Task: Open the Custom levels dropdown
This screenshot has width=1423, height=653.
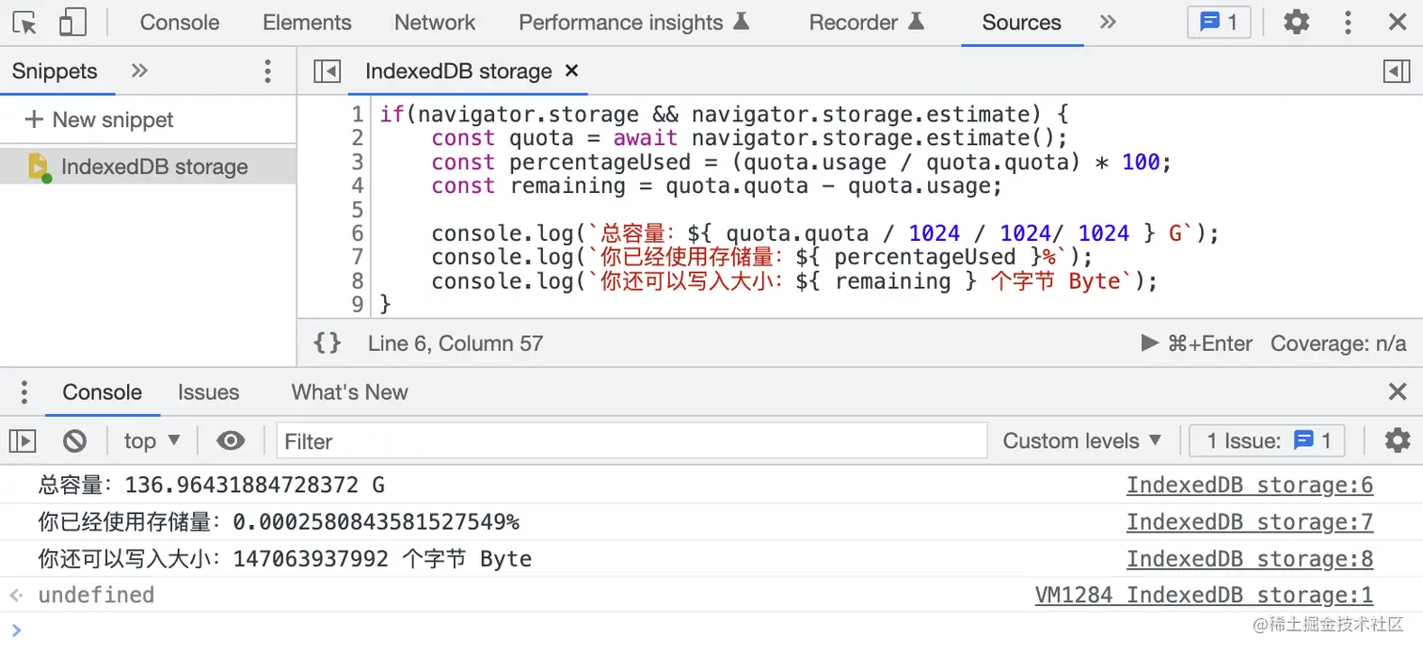Action: [1082, 440]
